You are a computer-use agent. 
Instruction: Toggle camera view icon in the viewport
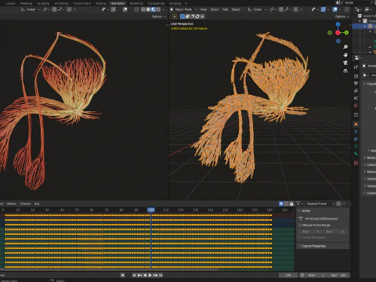point(345,63)
